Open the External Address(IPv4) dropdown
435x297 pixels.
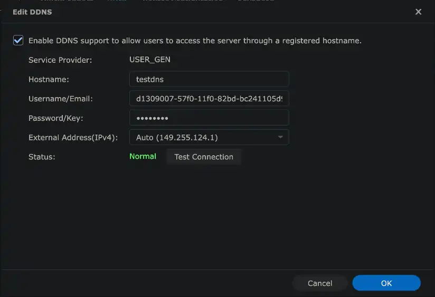pyautogui.click(x=209, y=138)
